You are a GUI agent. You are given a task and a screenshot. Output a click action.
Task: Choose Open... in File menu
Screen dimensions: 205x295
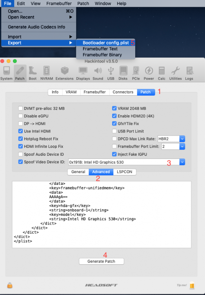[39, 11]
